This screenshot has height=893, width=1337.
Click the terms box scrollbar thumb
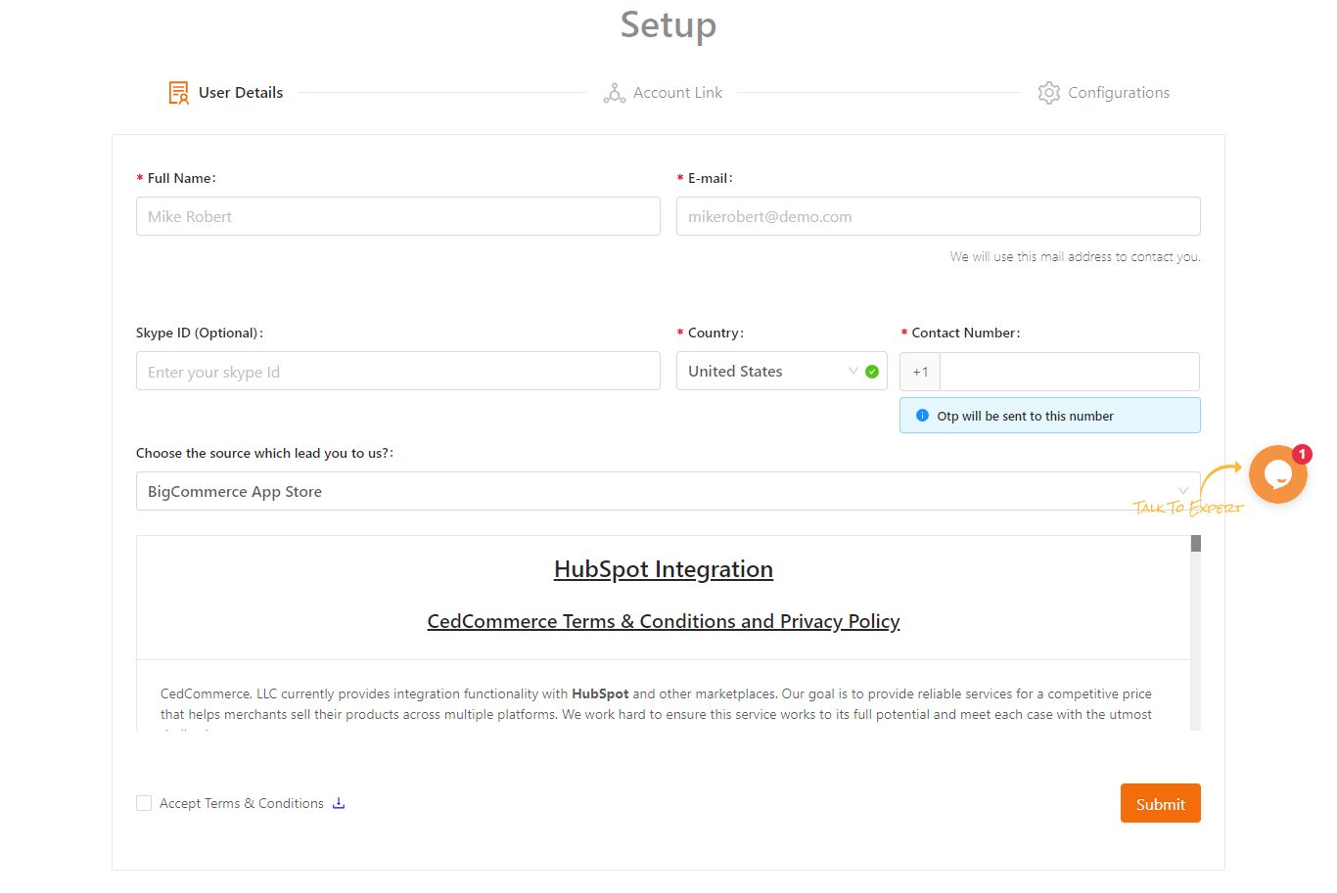1195,544
